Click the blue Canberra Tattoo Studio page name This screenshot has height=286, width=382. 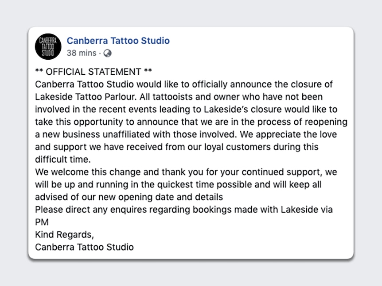coord(118,41)
